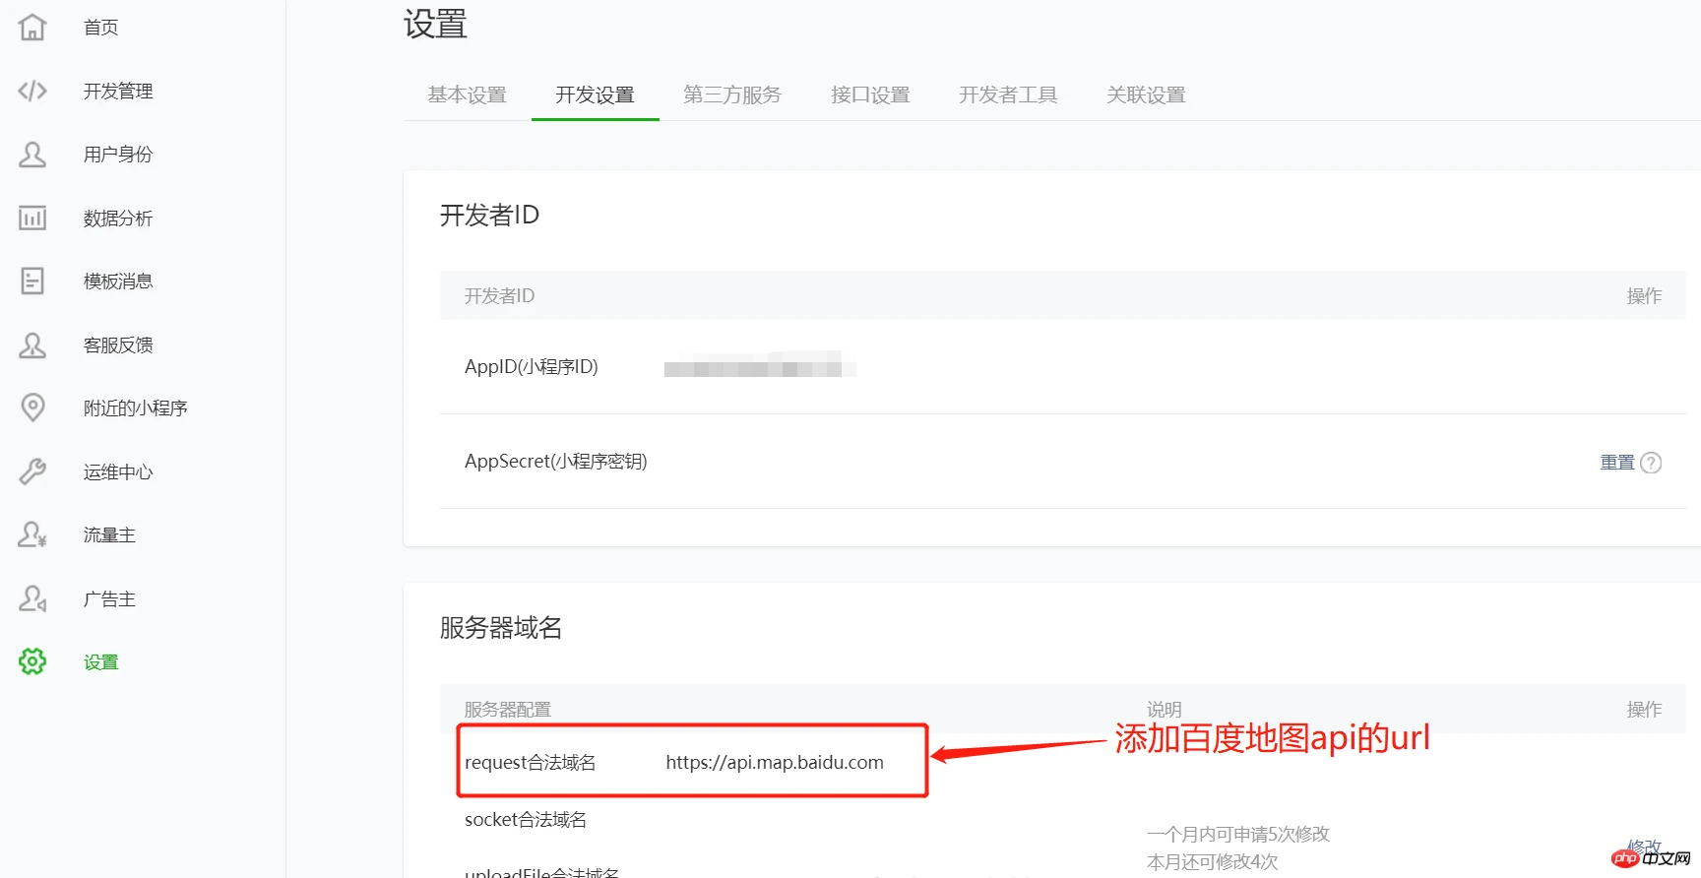Go to 用户身份 in sidebar
1701x878 pixels.
pos(118,155)
